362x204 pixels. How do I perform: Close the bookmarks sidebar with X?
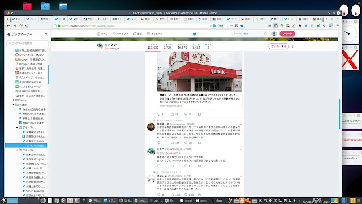(46, 34)
